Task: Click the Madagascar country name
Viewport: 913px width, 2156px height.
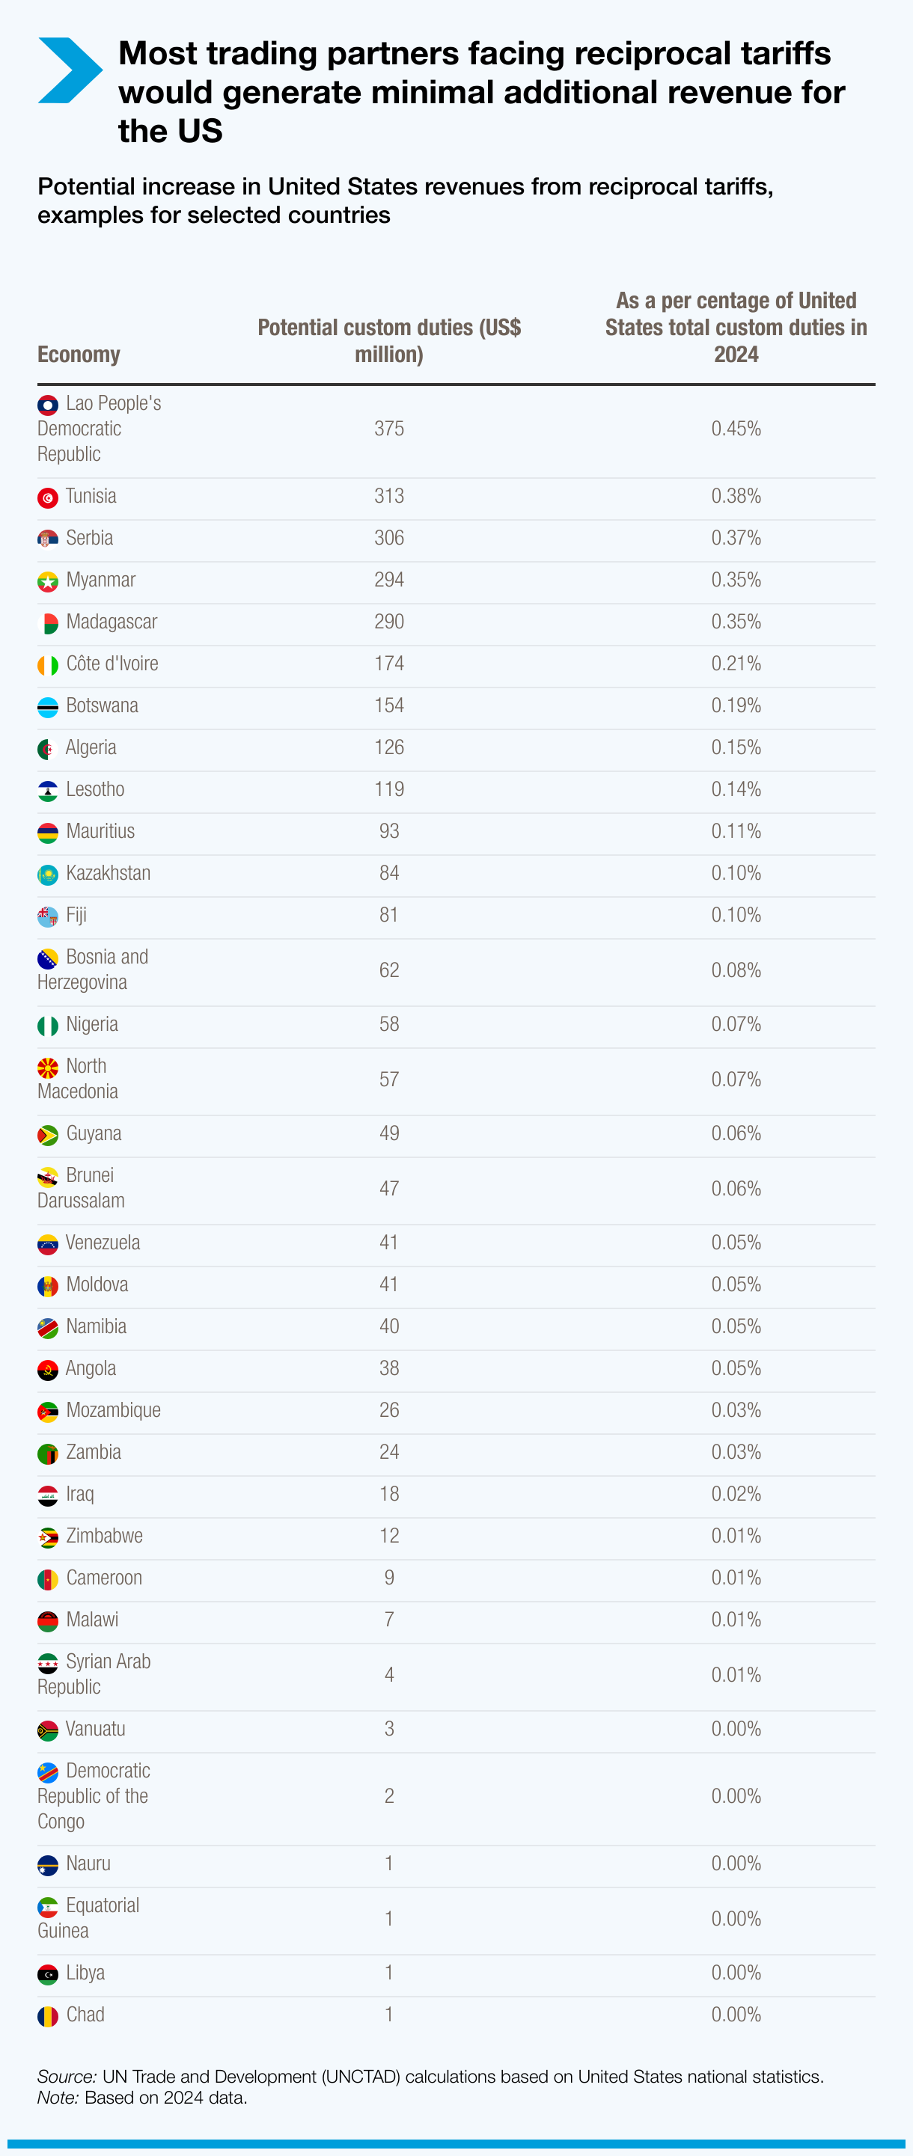Action: (x=112, y=622)
